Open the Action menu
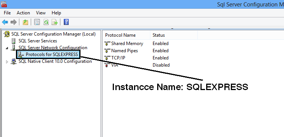The image size is (284, 137). pyautogui.click(x=23, y=13)
